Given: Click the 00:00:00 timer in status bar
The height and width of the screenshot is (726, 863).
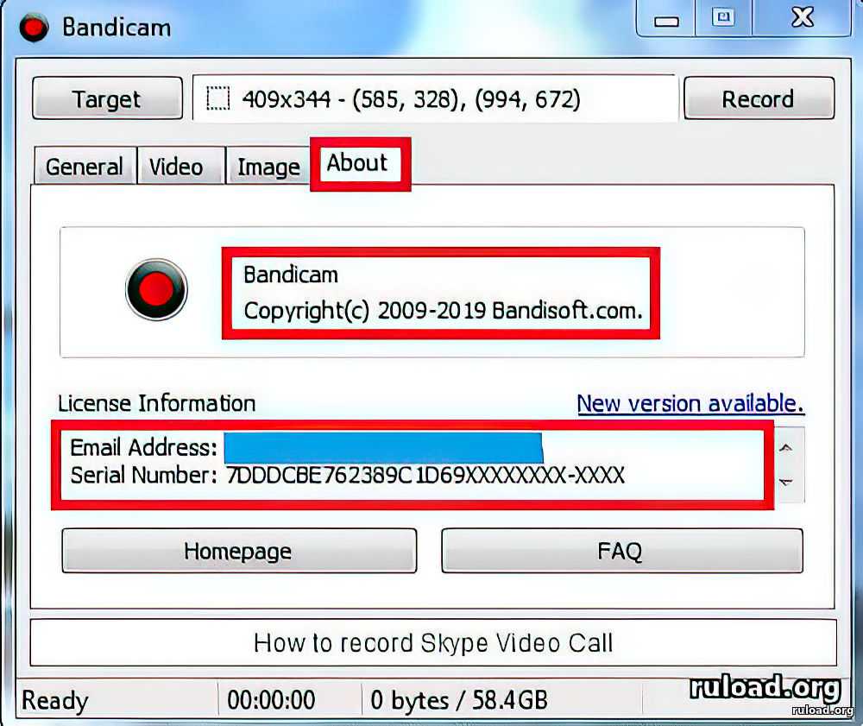Looking at the screenshot, I should click(x=271, y=701).
